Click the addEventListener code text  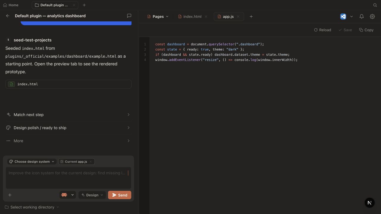tap(185, 60)
